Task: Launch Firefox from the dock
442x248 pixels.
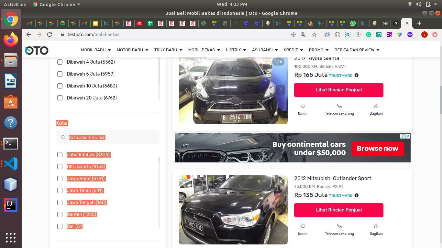Action: tap(11, 40)
